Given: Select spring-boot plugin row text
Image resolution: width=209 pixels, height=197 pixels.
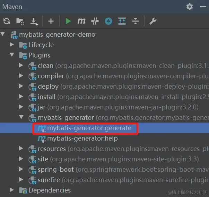Looking at the screenshot, I should [123, 170].
